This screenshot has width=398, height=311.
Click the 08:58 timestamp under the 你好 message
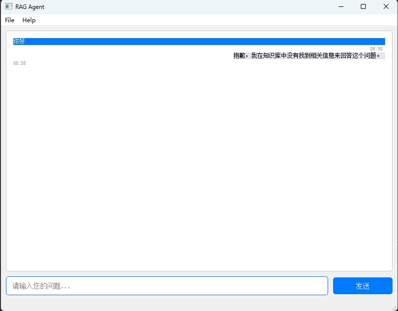coord(376,48)
